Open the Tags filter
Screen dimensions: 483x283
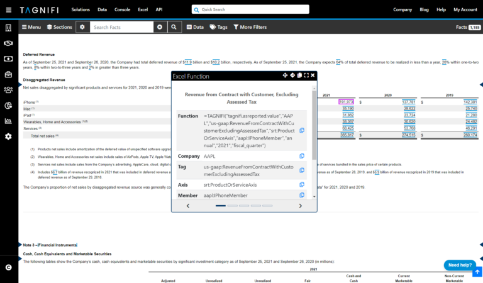[x=218, y=27]
